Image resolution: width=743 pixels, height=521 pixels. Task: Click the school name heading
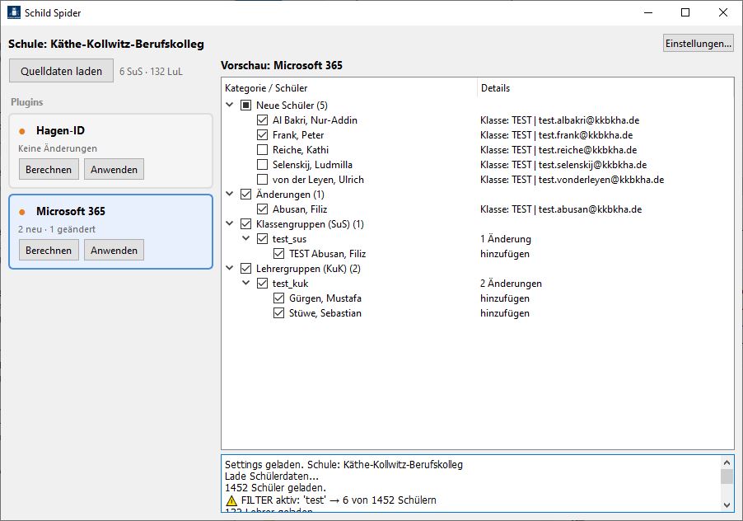point(106,44)
